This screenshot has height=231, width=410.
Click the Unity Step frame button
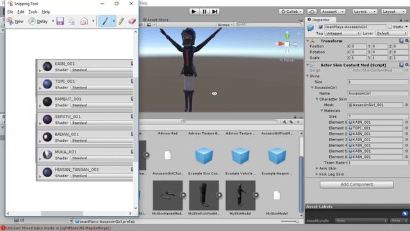pyautogui.click(x=215, y=12)
